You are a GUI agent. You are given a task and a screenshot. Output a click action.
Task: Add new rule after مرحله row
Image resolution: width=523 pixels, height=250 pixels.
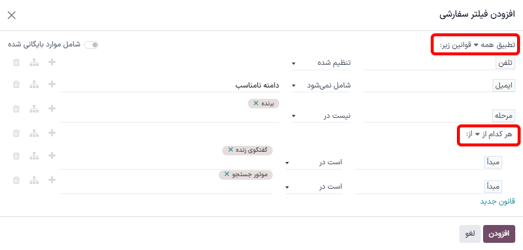pos(52,109)
